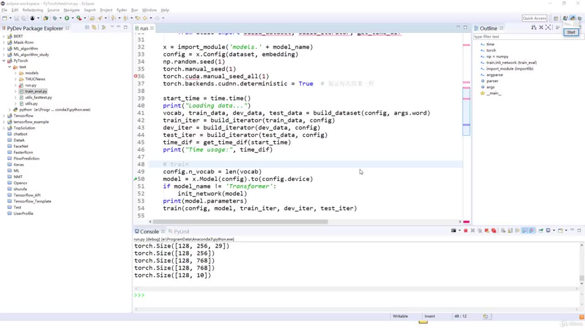585x330 pixels.
Task: Click the Run External Tools icon
Action: click(79, 18)
